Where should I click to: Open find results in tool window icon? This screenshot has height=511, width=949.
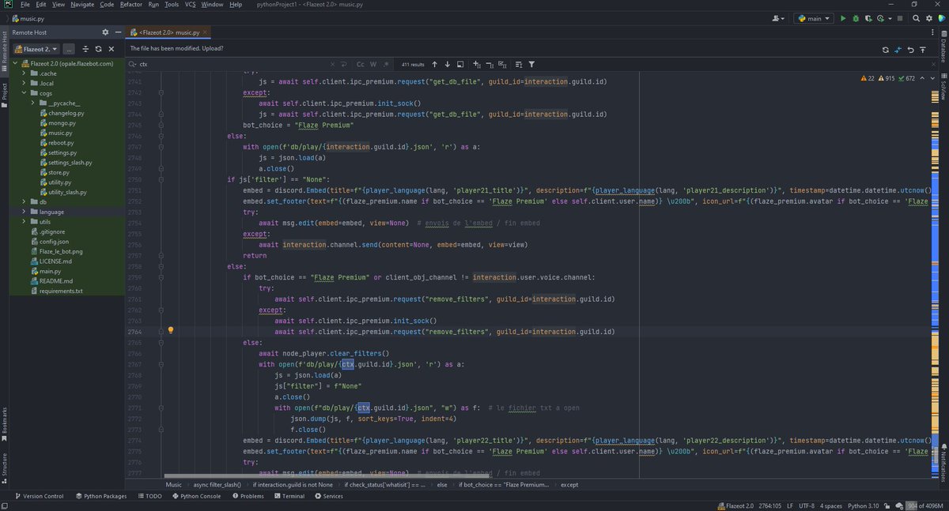pyautogui.click(x=461, y=64)
